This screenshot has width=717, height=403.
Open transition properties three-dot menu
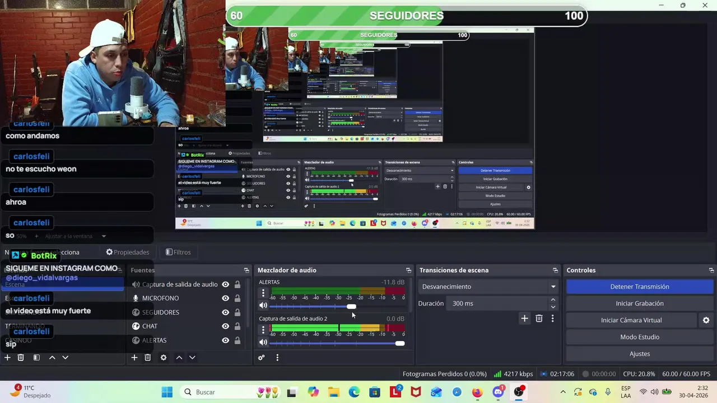point(552,318)
